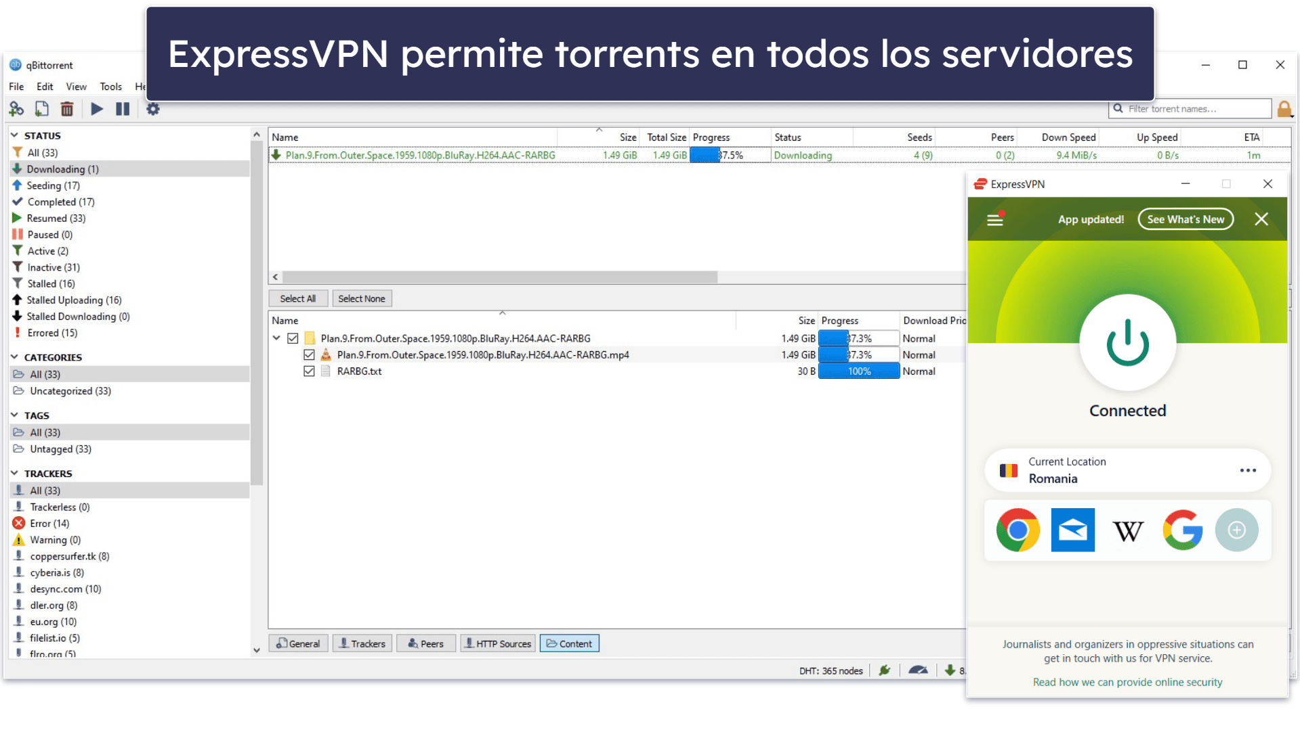
Task: Toggle ExpressVPN power connection button
Action: coord(1127,342)
